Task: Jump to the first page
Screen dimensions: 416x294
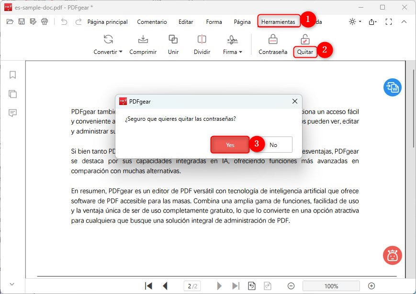Action: pyautogui.click(x=148, y=286)
